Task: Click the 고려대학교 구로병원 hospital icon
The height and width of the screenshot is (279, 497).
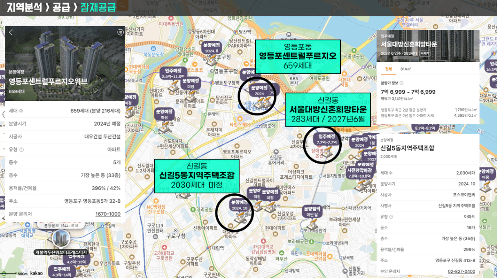Action: click(164, 247)
